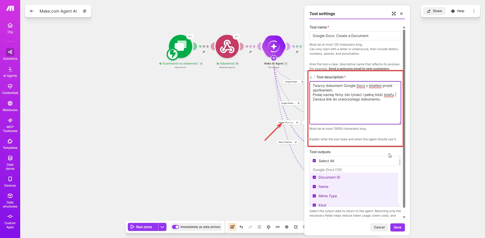Image resolution: width=485 pixels, height=238 pixels.
Task: Open AI Agents in the sidebar
Action: click(x=10, y=72)
